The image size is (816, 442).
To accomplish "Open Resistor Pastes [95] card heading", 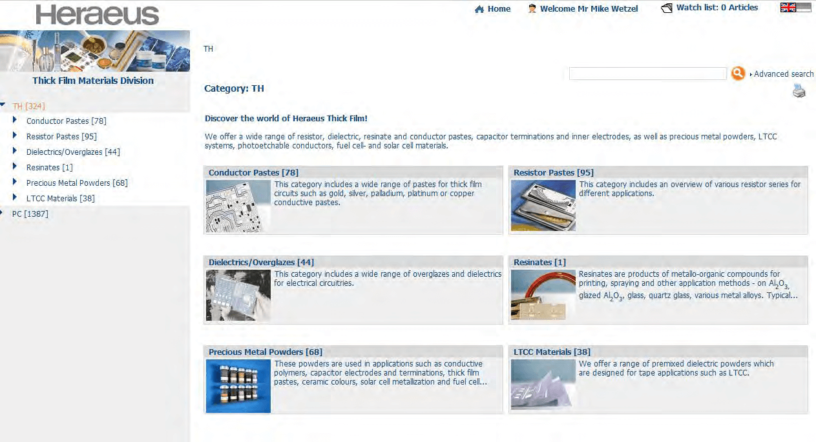I will click(554, 172).
